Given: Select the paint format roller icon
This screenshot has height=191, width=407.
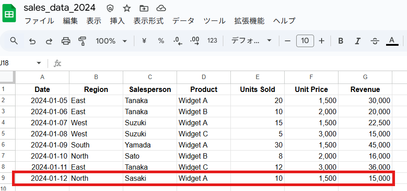Looking at the screenshot, I should (x=82, y=41).
